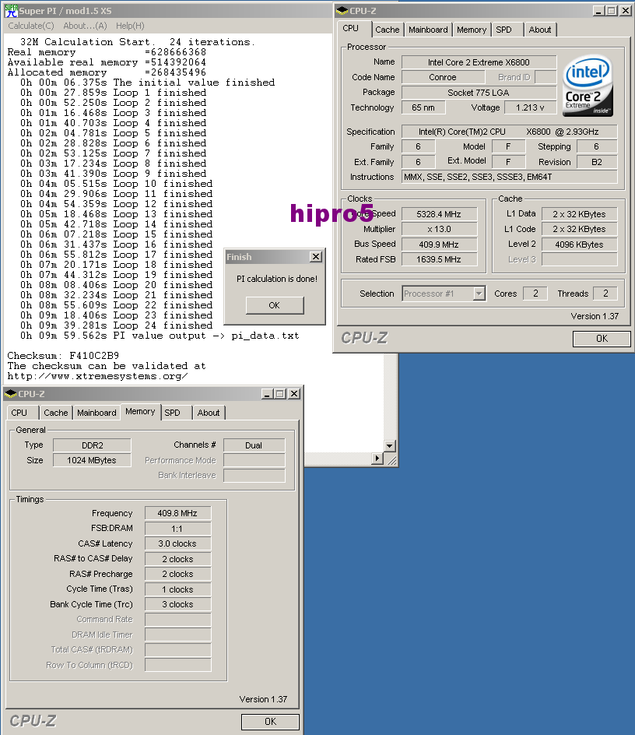This screenshot has width=635, height=735.
Task: Click the Bank Cycle Time value 3 clocks
Action: point(177,604)
